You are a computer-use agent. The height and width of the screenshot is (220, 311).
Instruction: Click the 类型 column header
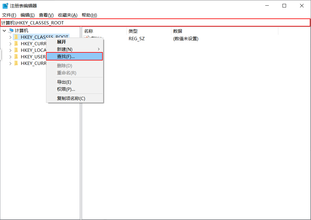[x=149, y=31]
